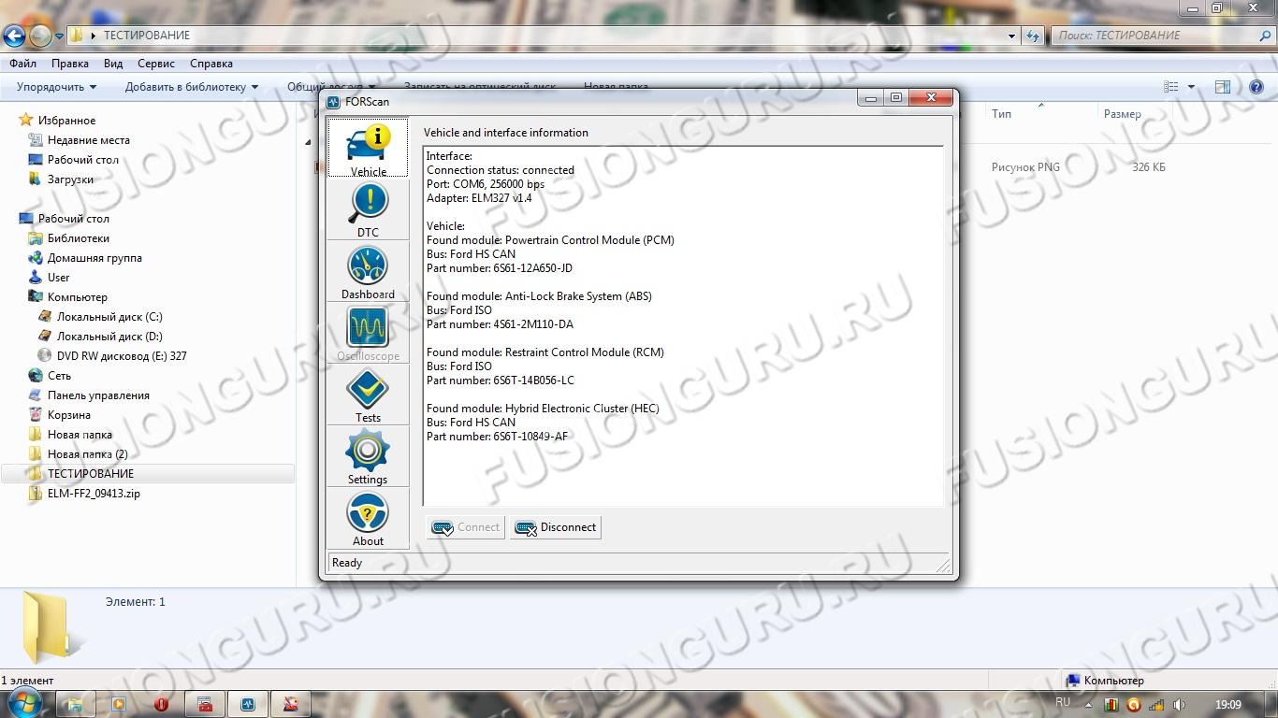This screenshot has height=718, width=1278.
Task: Open the Opera browser taskbar icon
Action: click(x=162, y=704)
